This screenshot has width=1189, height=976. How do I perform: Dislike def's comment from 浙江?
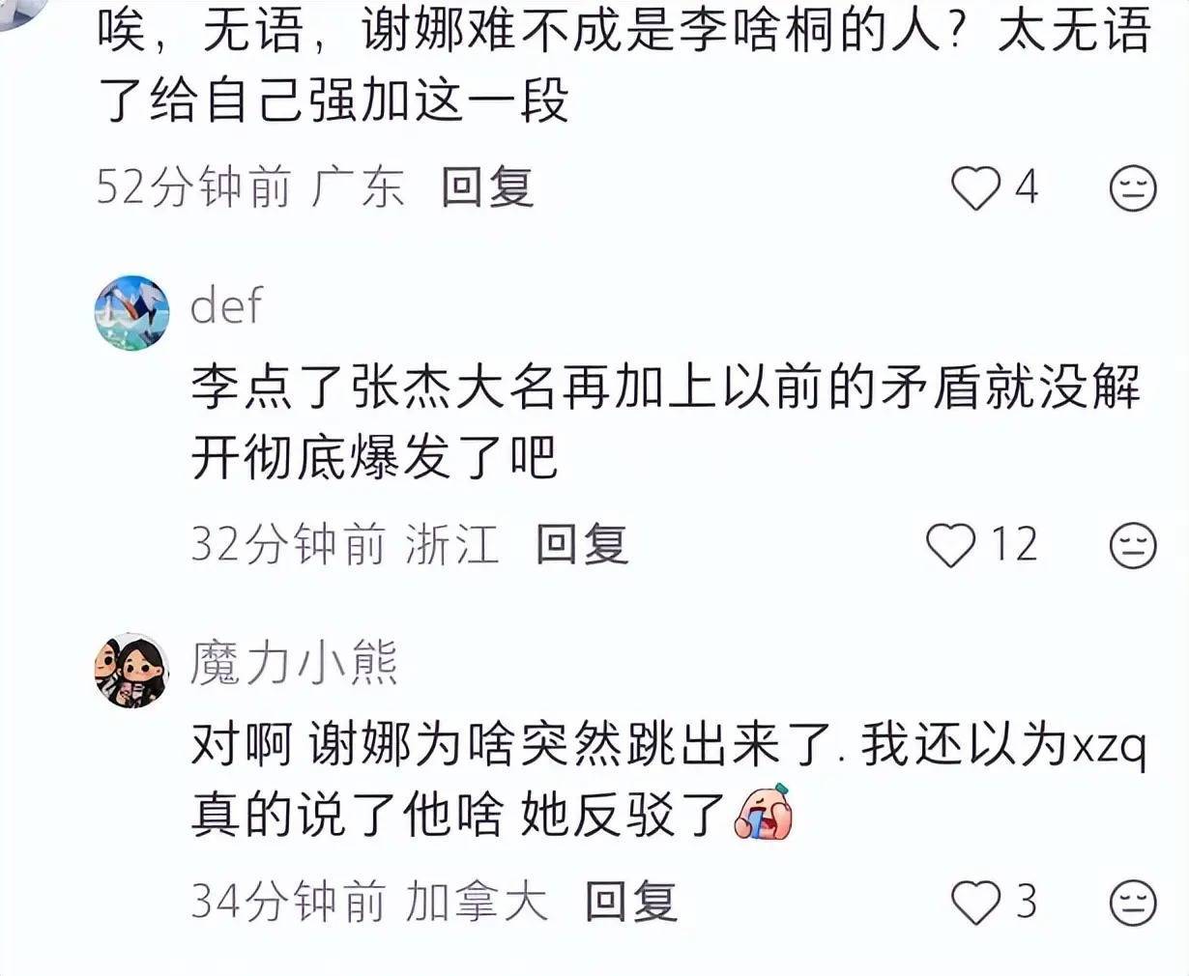click(x=1133, y=545)
